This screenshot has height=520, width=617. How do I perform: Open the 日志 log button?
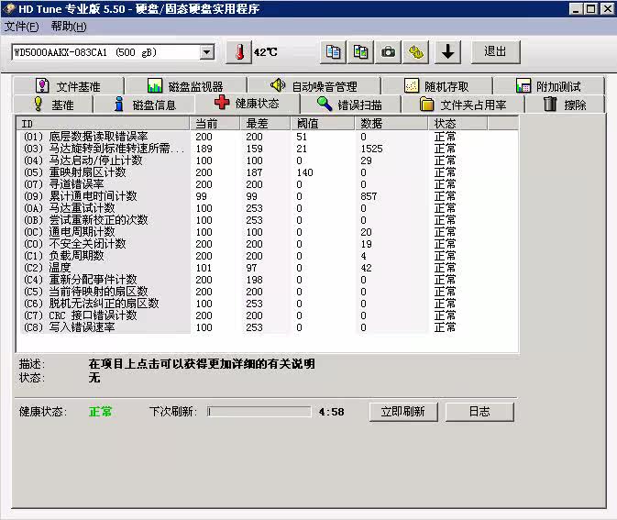pyautogui.click(x=479, y=412)
